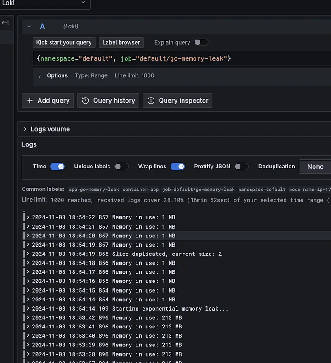Click the plus icon on Add query
The height and width of the screenshot is (363, 331).
point(30,100)
